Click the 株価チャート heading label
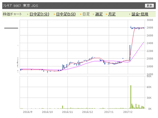Image resolution: width=158 pixels, height=118 pixels. coord(12,14)
